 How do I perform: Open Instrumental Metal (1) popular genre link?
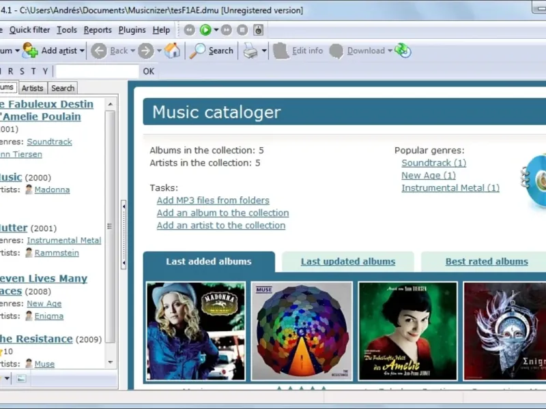point(450,188)
